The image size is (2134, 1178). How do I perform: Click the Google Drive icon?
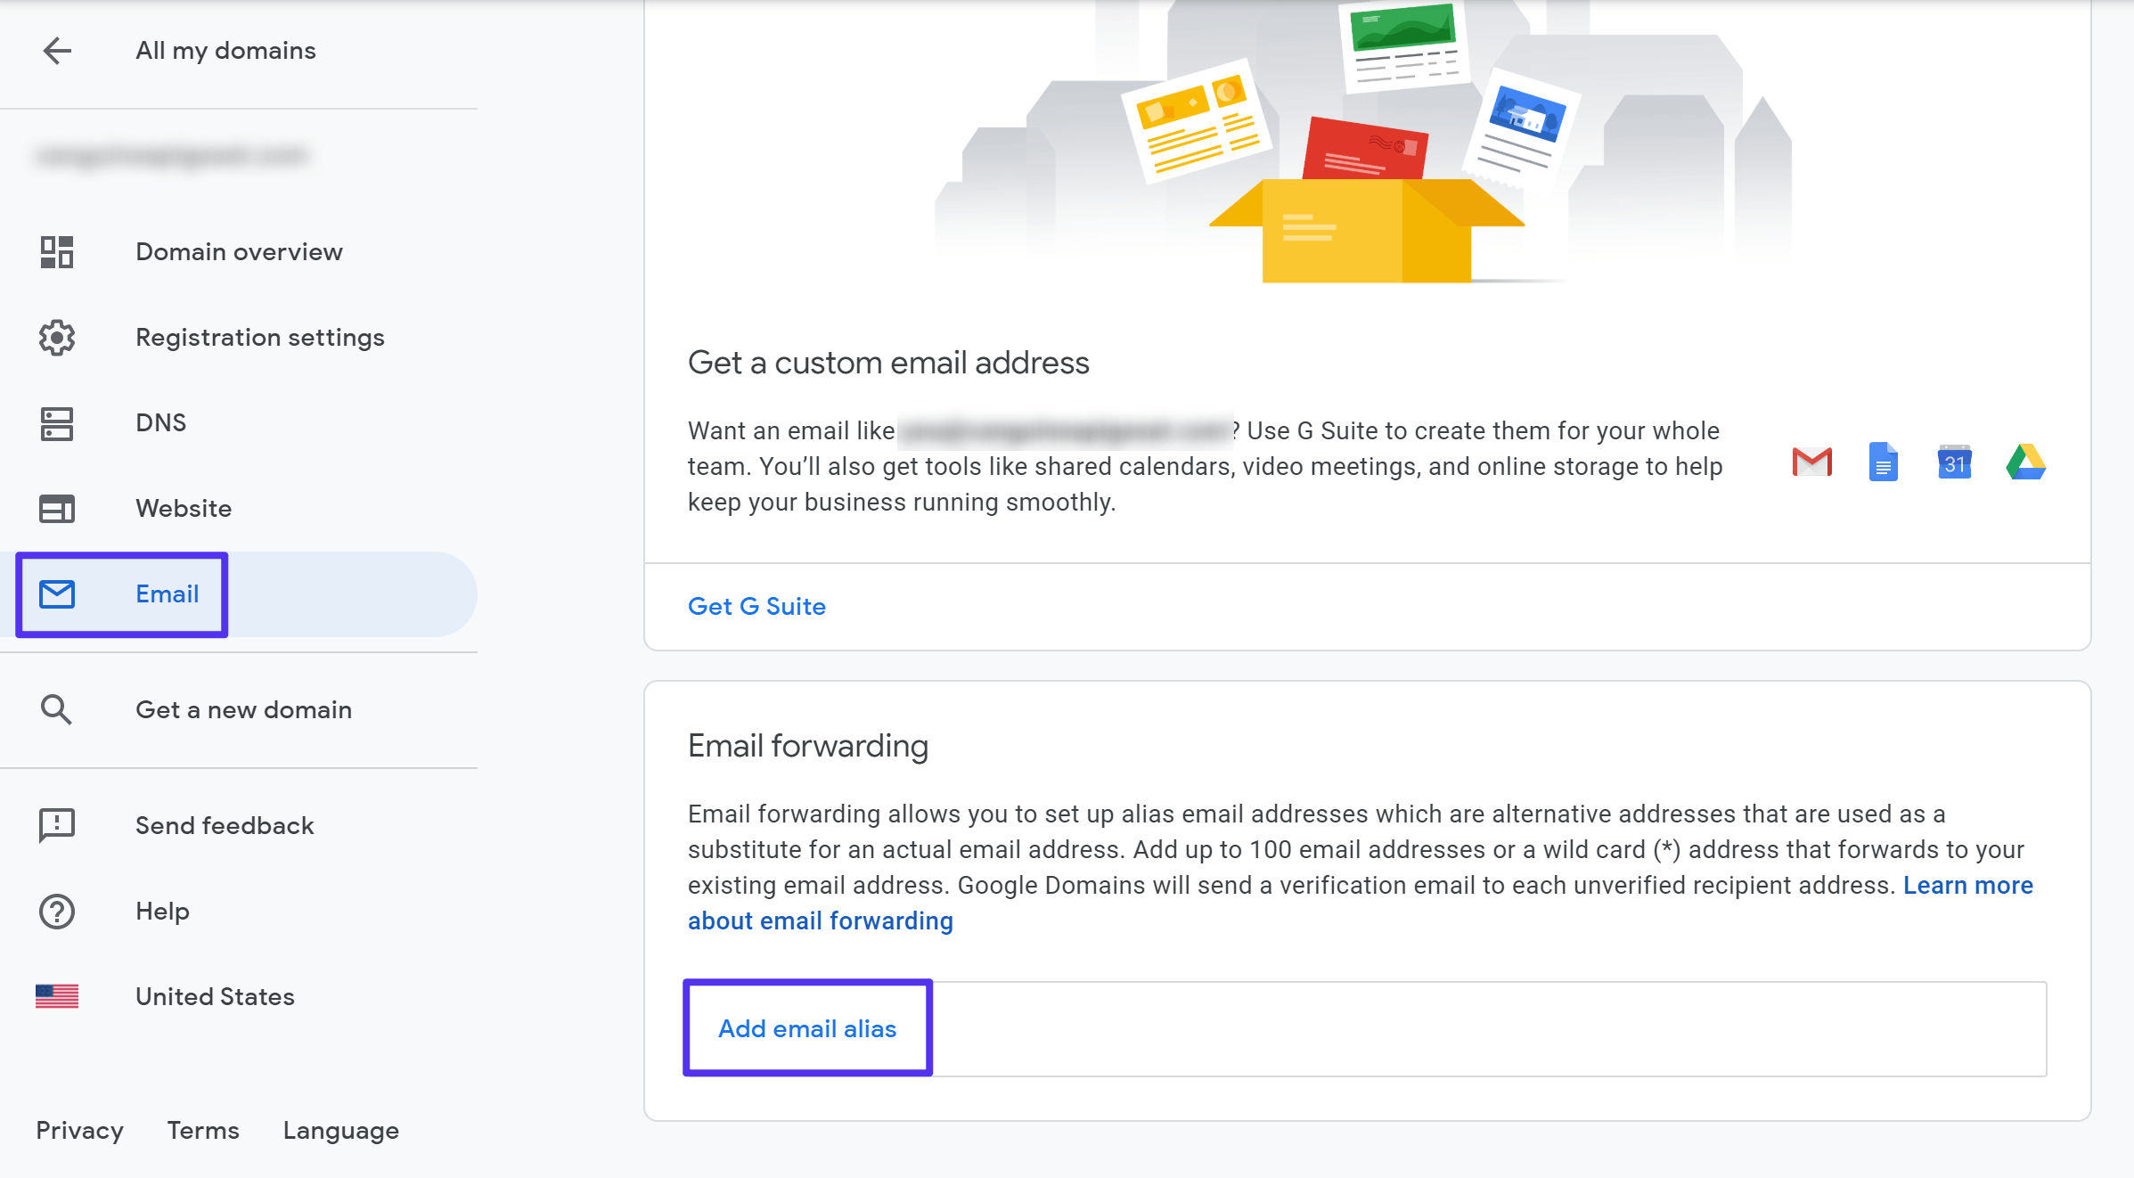coord(2025,464)
